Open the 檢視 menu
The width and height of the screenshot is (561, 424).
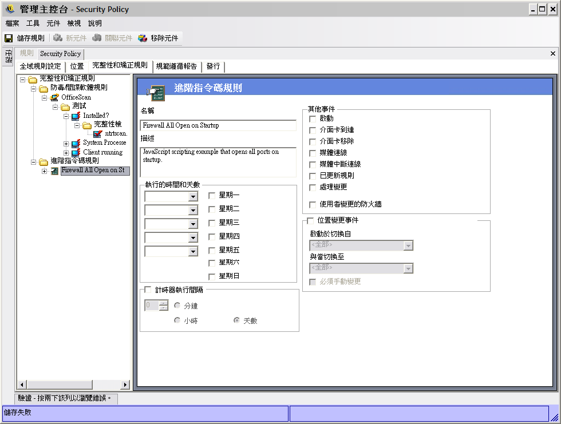[74, 23]
